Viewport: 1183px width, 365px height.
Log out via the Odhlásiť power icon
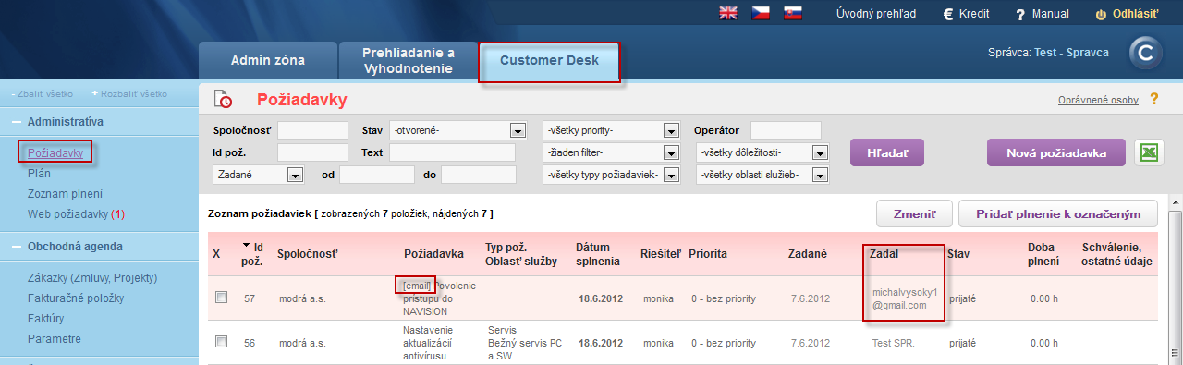[x=1101, y=14]
